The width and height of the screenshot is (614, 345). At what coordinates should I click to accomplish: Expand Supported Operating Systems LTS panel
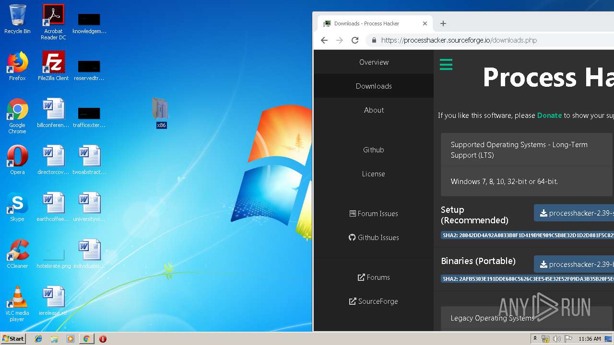[x=527, y=150]
